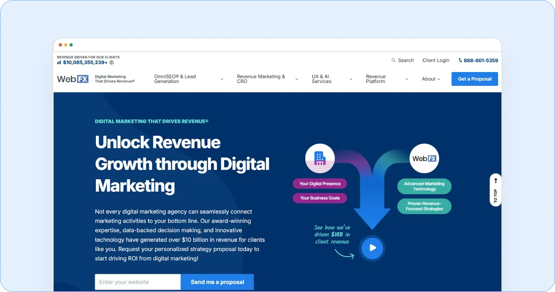Image resolution: width=555 pixels, height=292 pixels.
Task: Expand the About menu chevron
Action: tap(439, 79)
